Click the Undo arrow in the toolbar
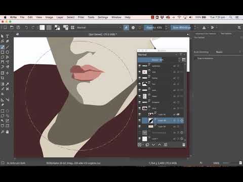The height and width of the screenshot is (182, 243). tap(26, 27)
